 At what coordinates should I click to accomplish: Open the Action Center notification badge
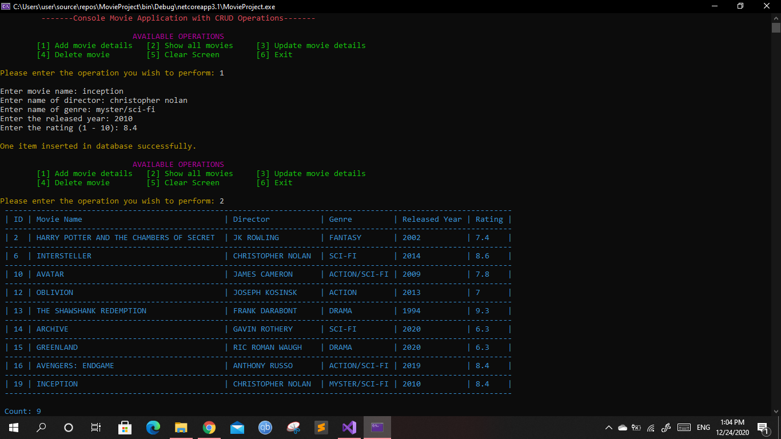coord(762,427)
